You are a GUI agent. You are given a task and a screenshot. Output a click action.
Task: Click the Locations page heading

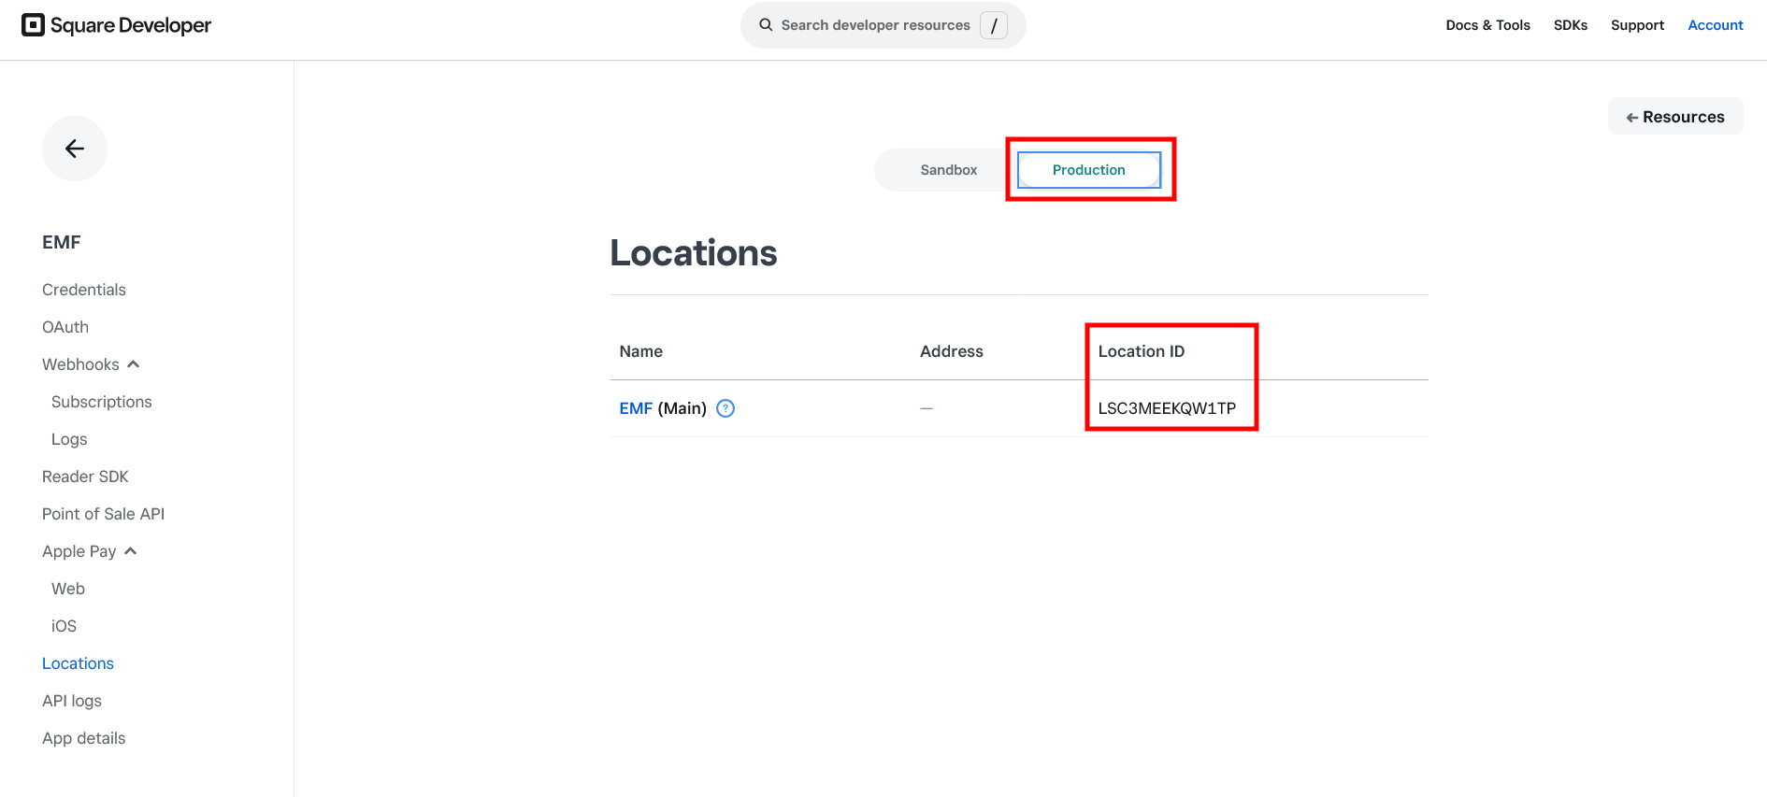(x=694, y=253)
